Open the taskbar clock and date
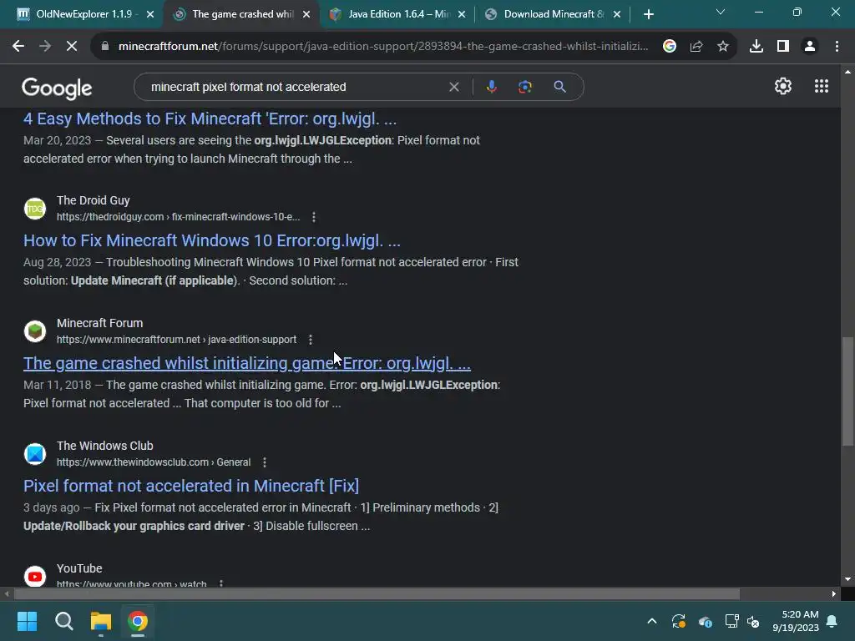 [x=796, y=621]
